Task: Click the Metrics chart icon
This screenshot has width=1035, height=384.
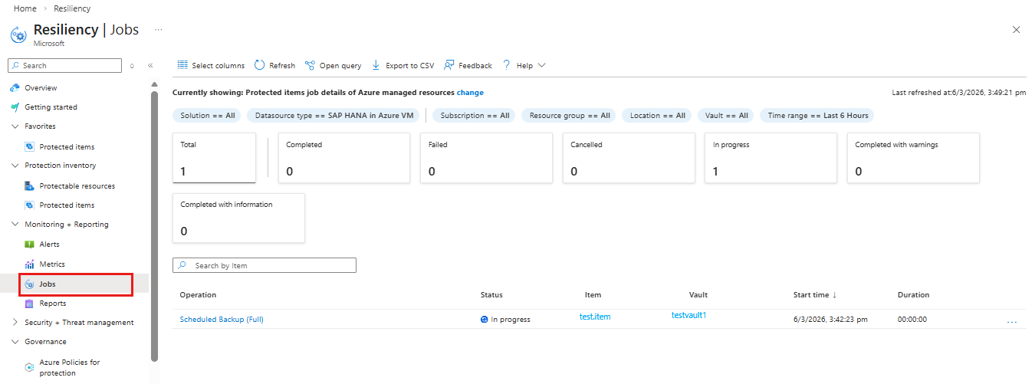Action: (x=30, y=264)
